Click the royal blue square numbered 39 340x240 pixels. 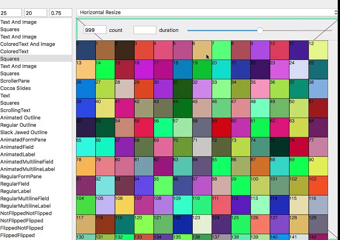point(86,108)
